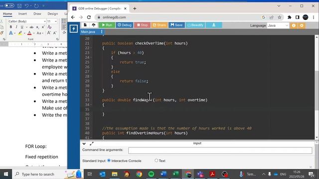
Task: Create a new file with the file icon
Action: click(x=85, y=25)
